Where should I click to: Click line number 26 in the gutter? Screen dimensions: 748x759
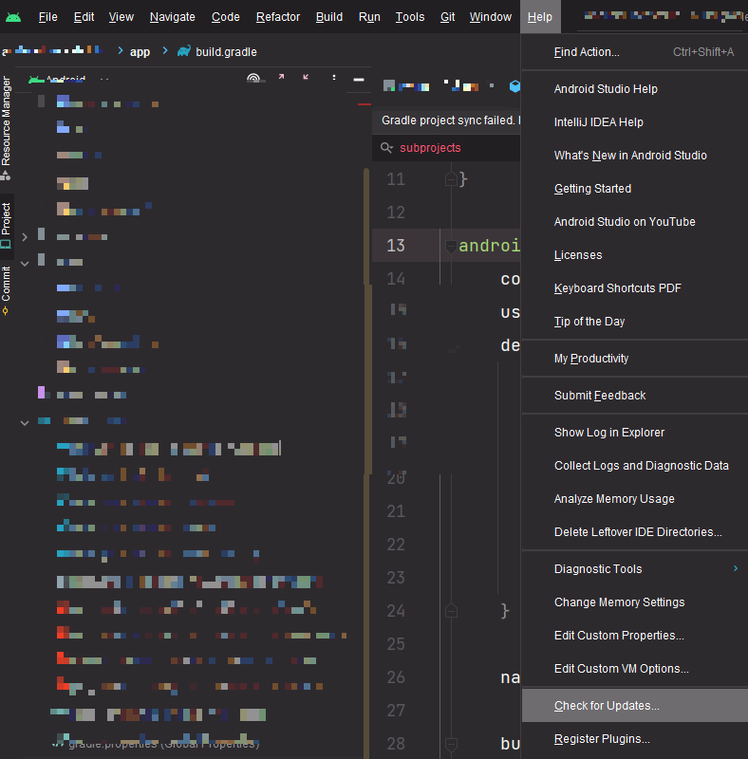click(x=395, y=677)
